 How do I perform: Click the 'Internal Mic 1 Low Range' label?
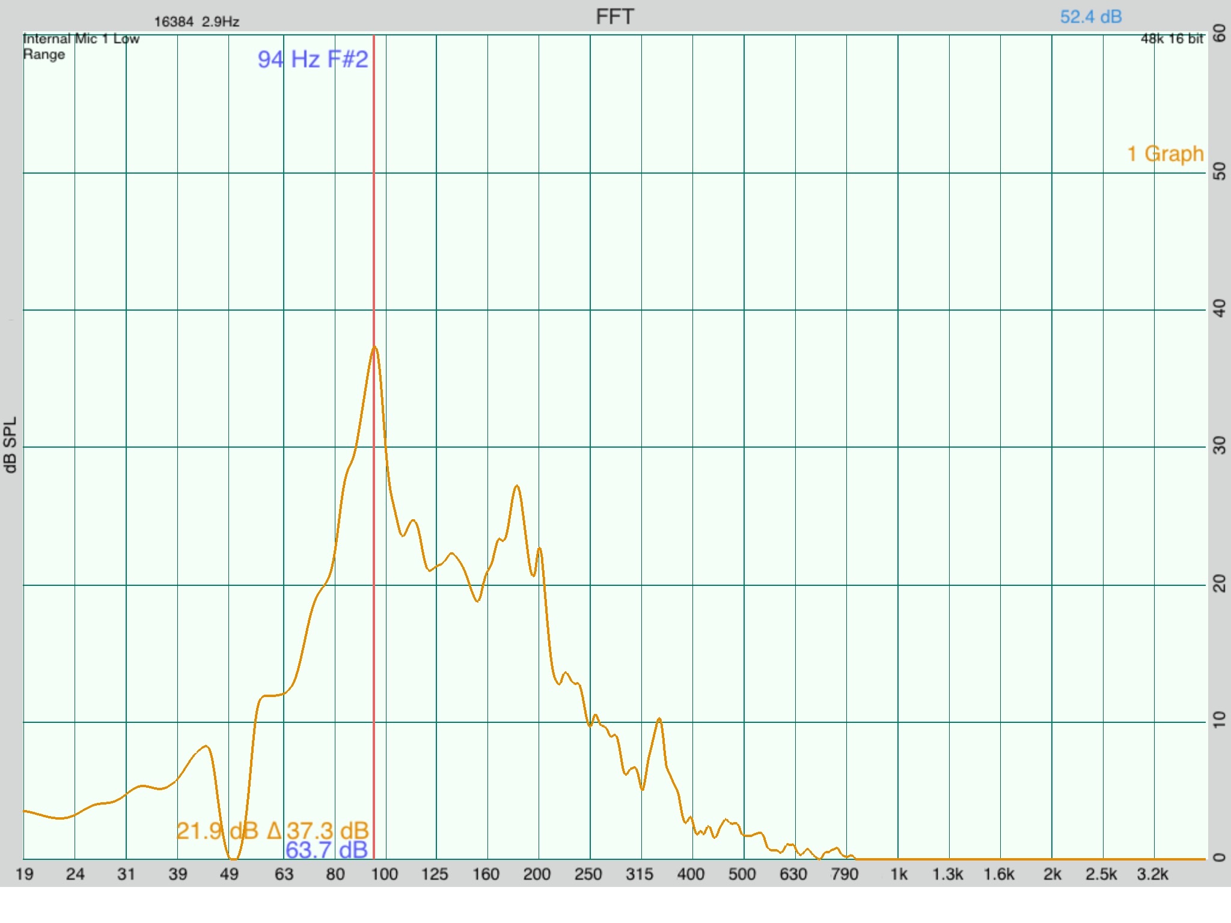81,46
